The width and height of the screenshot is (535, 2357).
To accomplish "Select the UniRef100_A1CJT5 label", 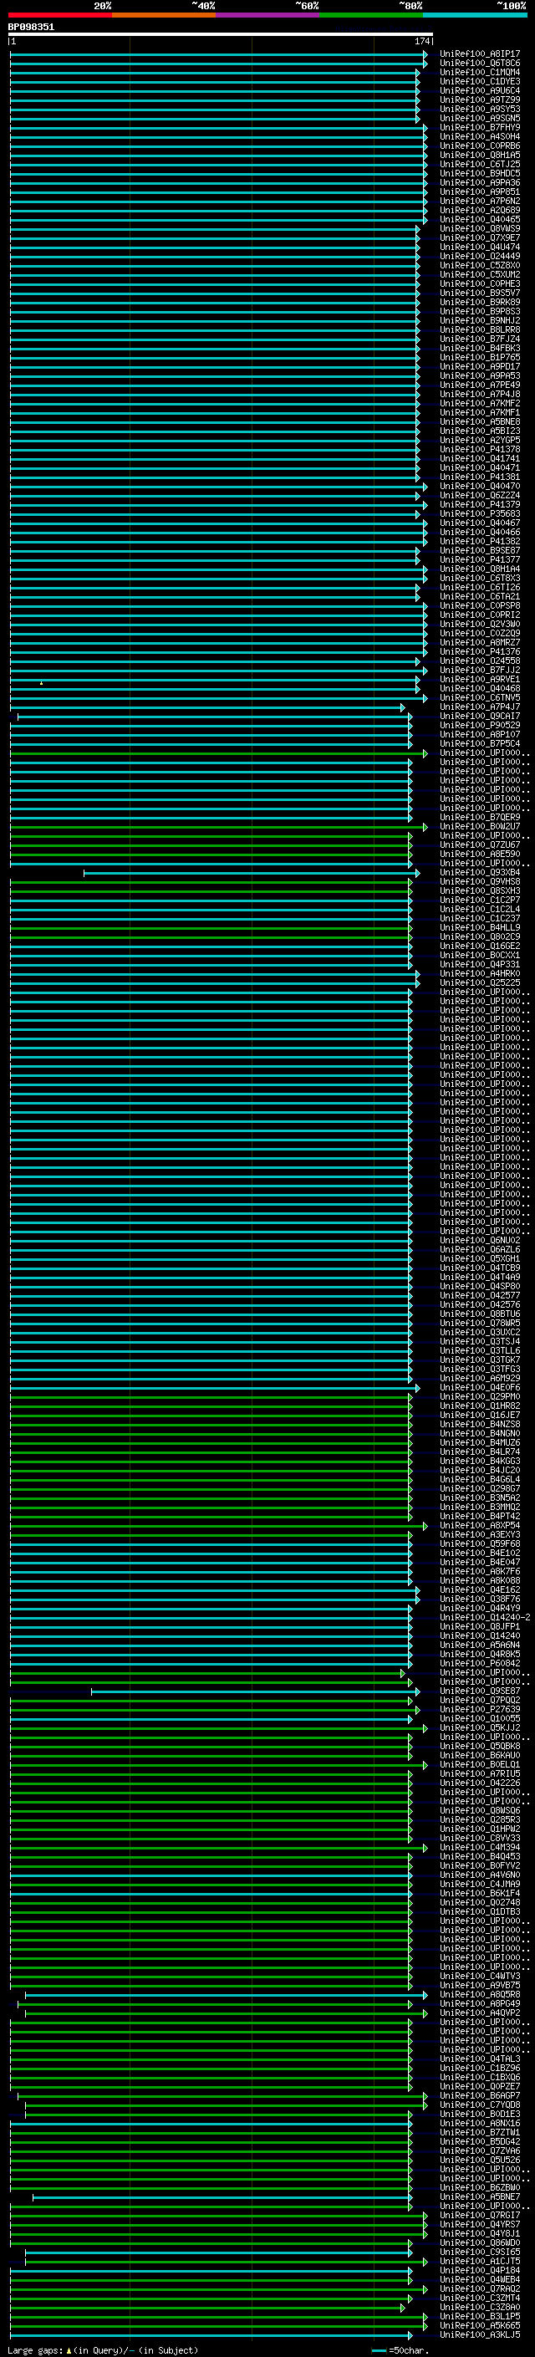I will coord(479,2261).
